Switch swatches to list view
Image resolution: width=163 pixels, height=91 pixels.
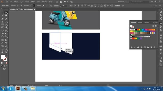[153, 26]
